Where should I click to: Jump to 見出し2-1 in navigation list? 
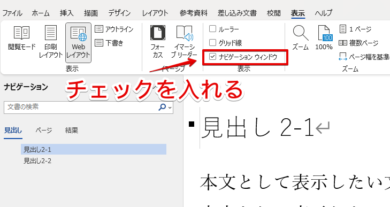(94, 149)
